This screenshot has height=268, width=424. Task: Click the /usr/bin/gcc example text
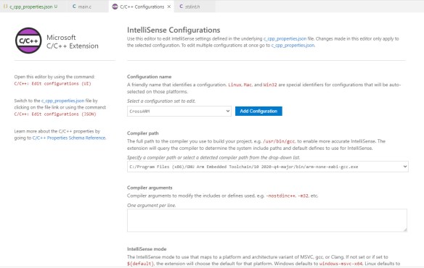[x=279, y=141]
